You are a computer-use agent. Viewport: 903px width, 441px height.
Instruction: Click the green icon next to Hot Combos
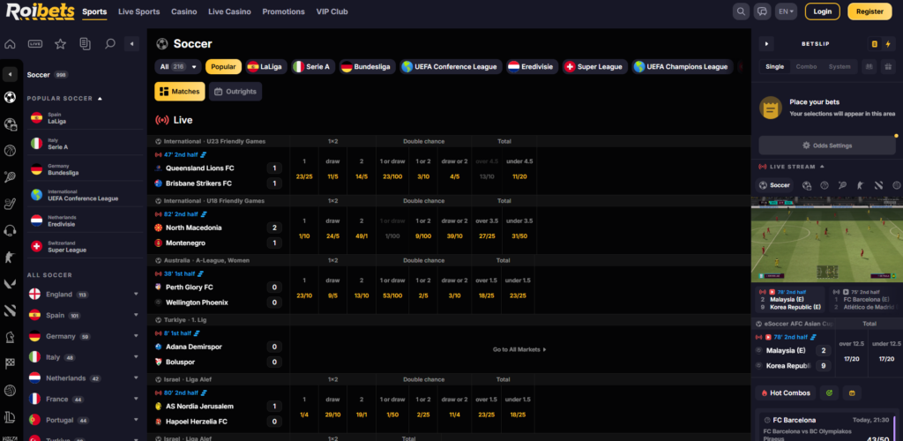(829, 393)
